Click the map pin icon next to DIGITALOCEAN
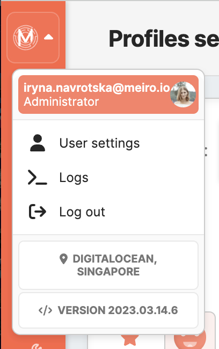 [64, 259]
